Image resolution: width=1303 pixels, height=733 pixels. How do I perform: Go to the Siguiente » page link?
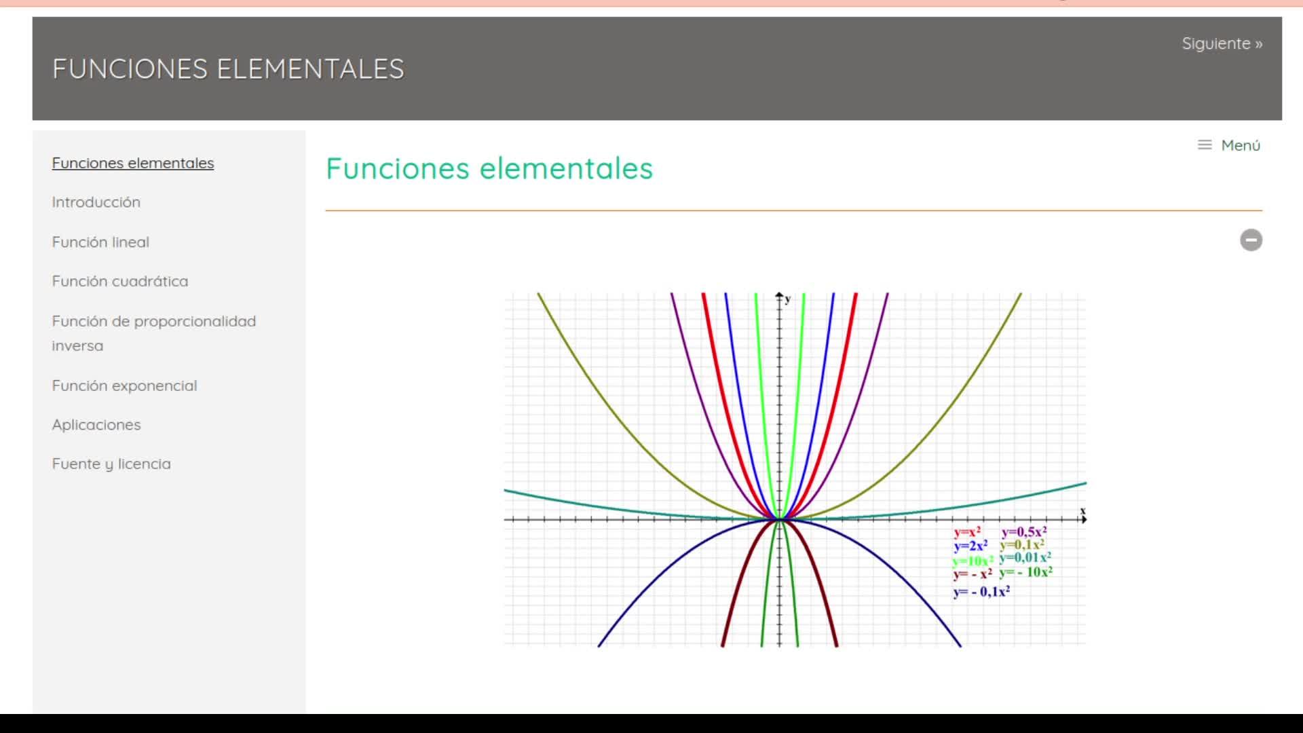[x=1222, y=43]
